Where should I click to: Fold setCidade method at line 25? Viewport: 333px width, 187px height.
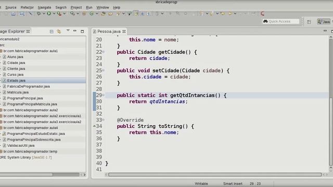click(104, 71)
